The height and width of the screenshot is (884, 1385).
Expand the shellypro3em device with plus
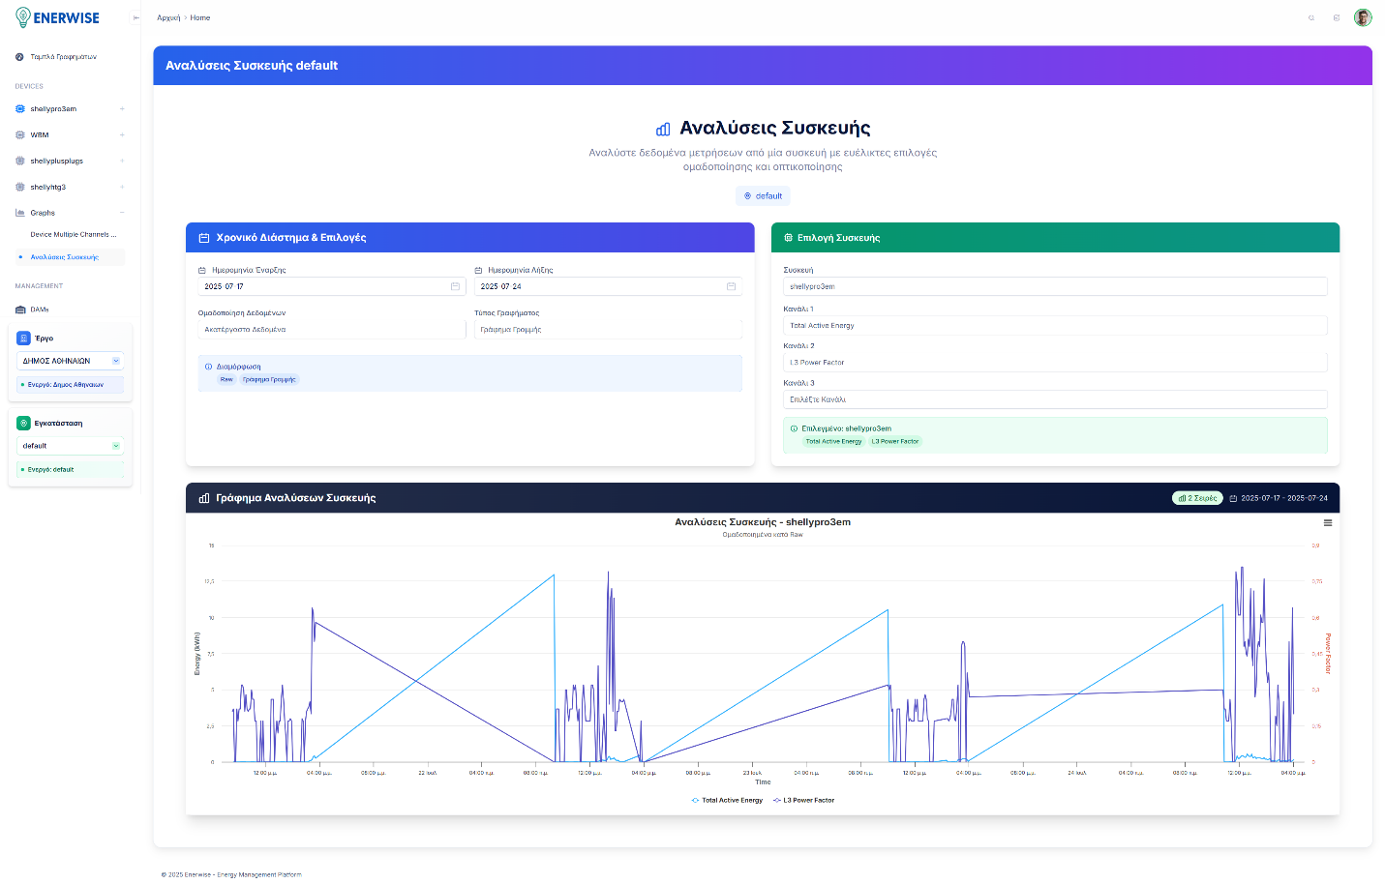[122, 109]
